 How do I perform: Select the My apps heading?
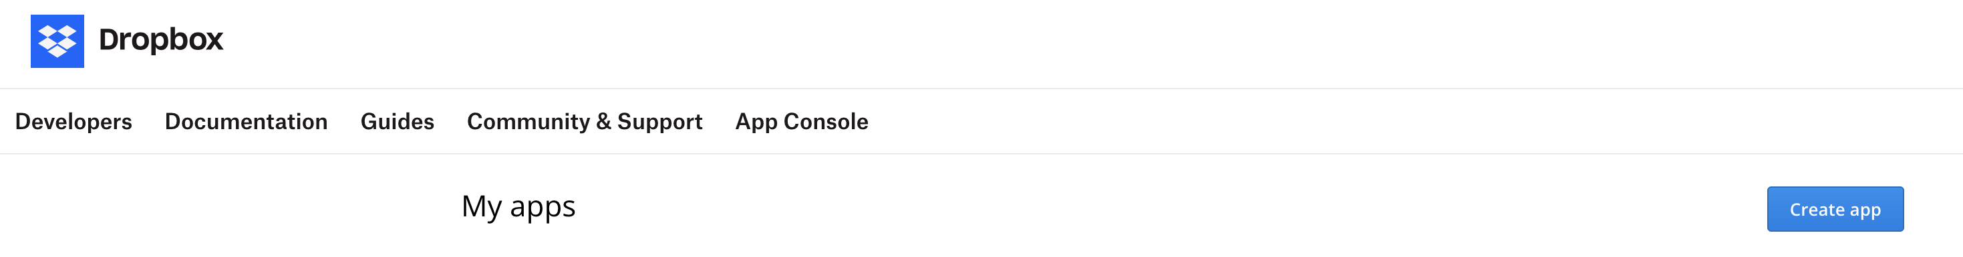click(x=518, y=207)
